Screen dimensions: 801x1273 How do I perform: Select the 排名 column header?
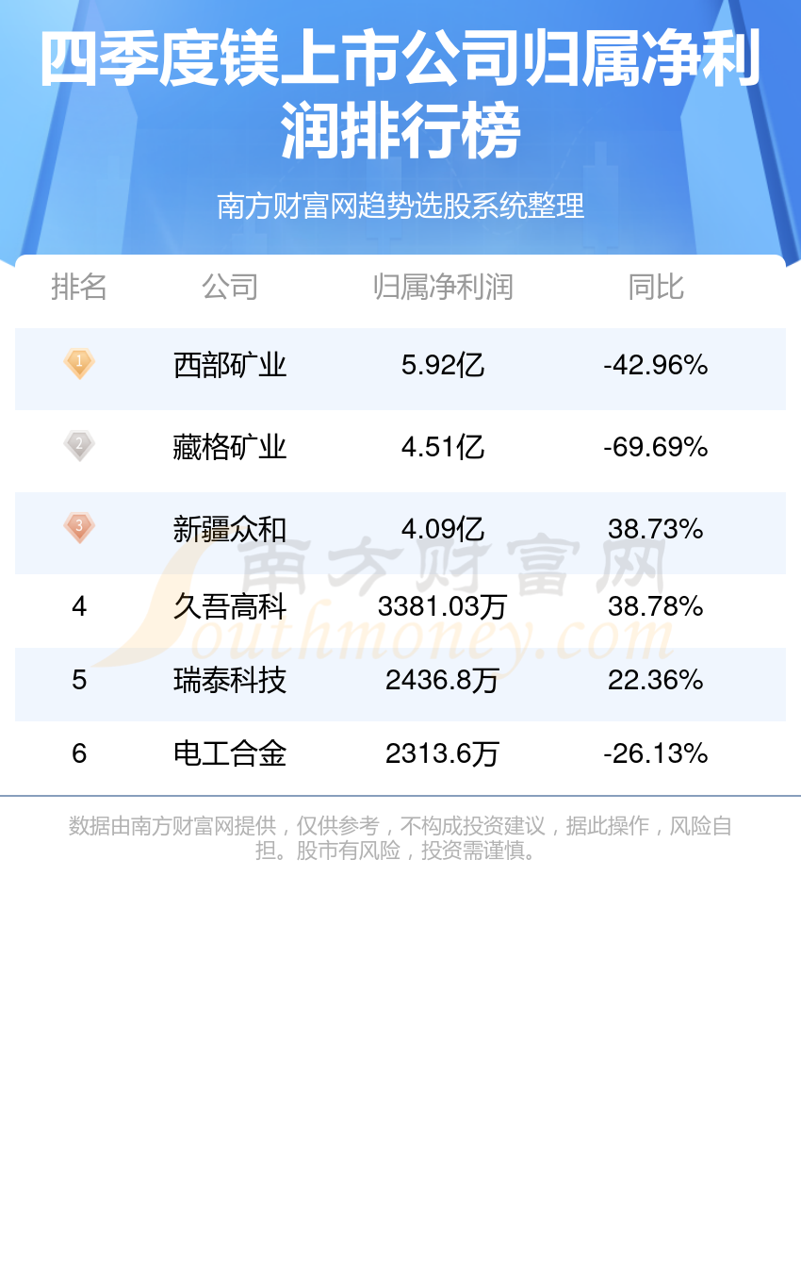point(79,287)
